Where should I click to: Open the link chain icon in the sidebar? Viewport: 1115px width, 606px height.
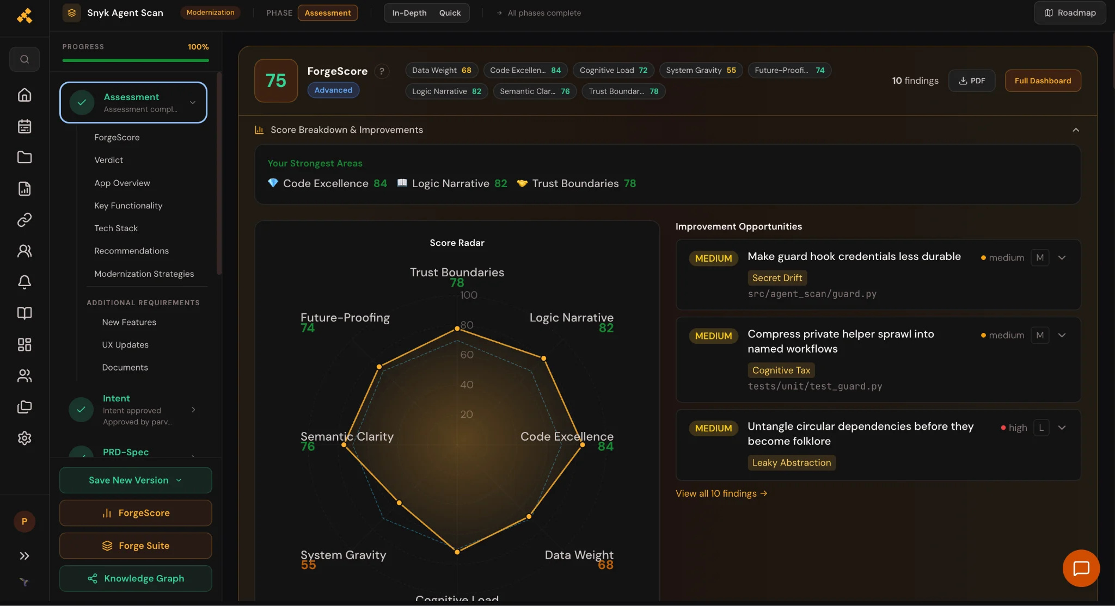tap(24, 220)
